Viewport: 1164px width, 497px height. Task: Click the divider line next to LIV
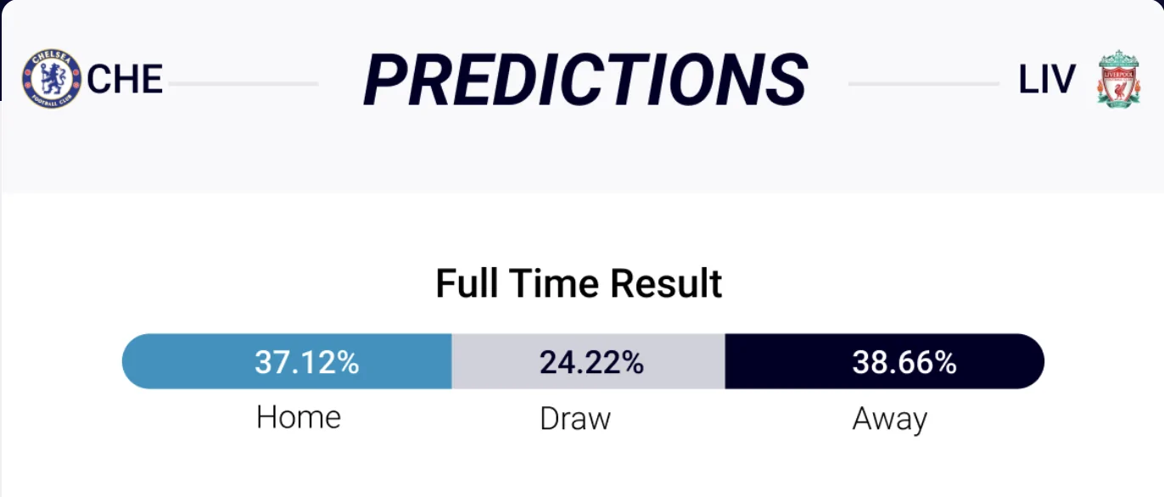click(x=923, y=84)
